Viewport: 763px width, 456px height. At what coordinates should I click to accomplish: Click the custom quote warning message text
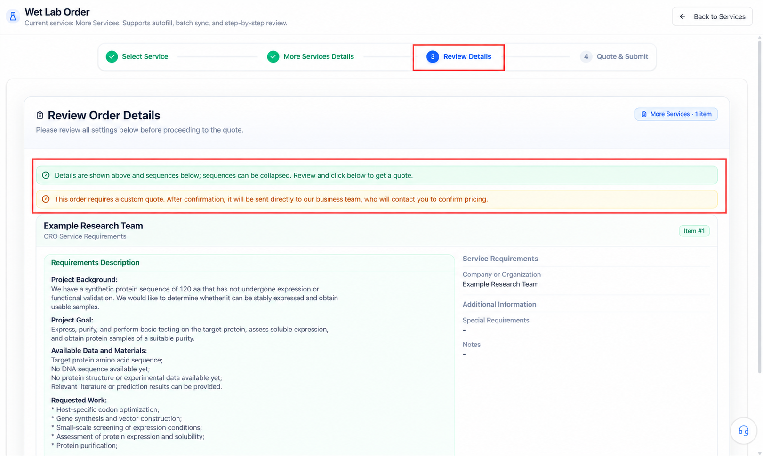point(271,199)
